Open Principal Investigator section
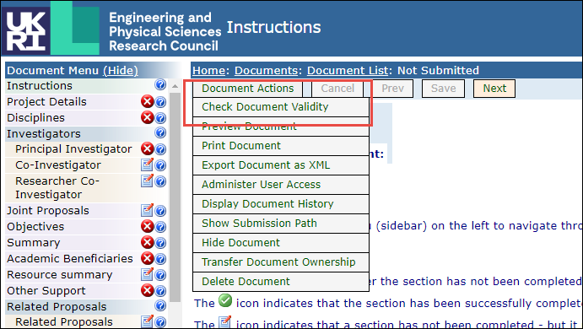Viewport: 583px width, 329px height. click(73, 148)
